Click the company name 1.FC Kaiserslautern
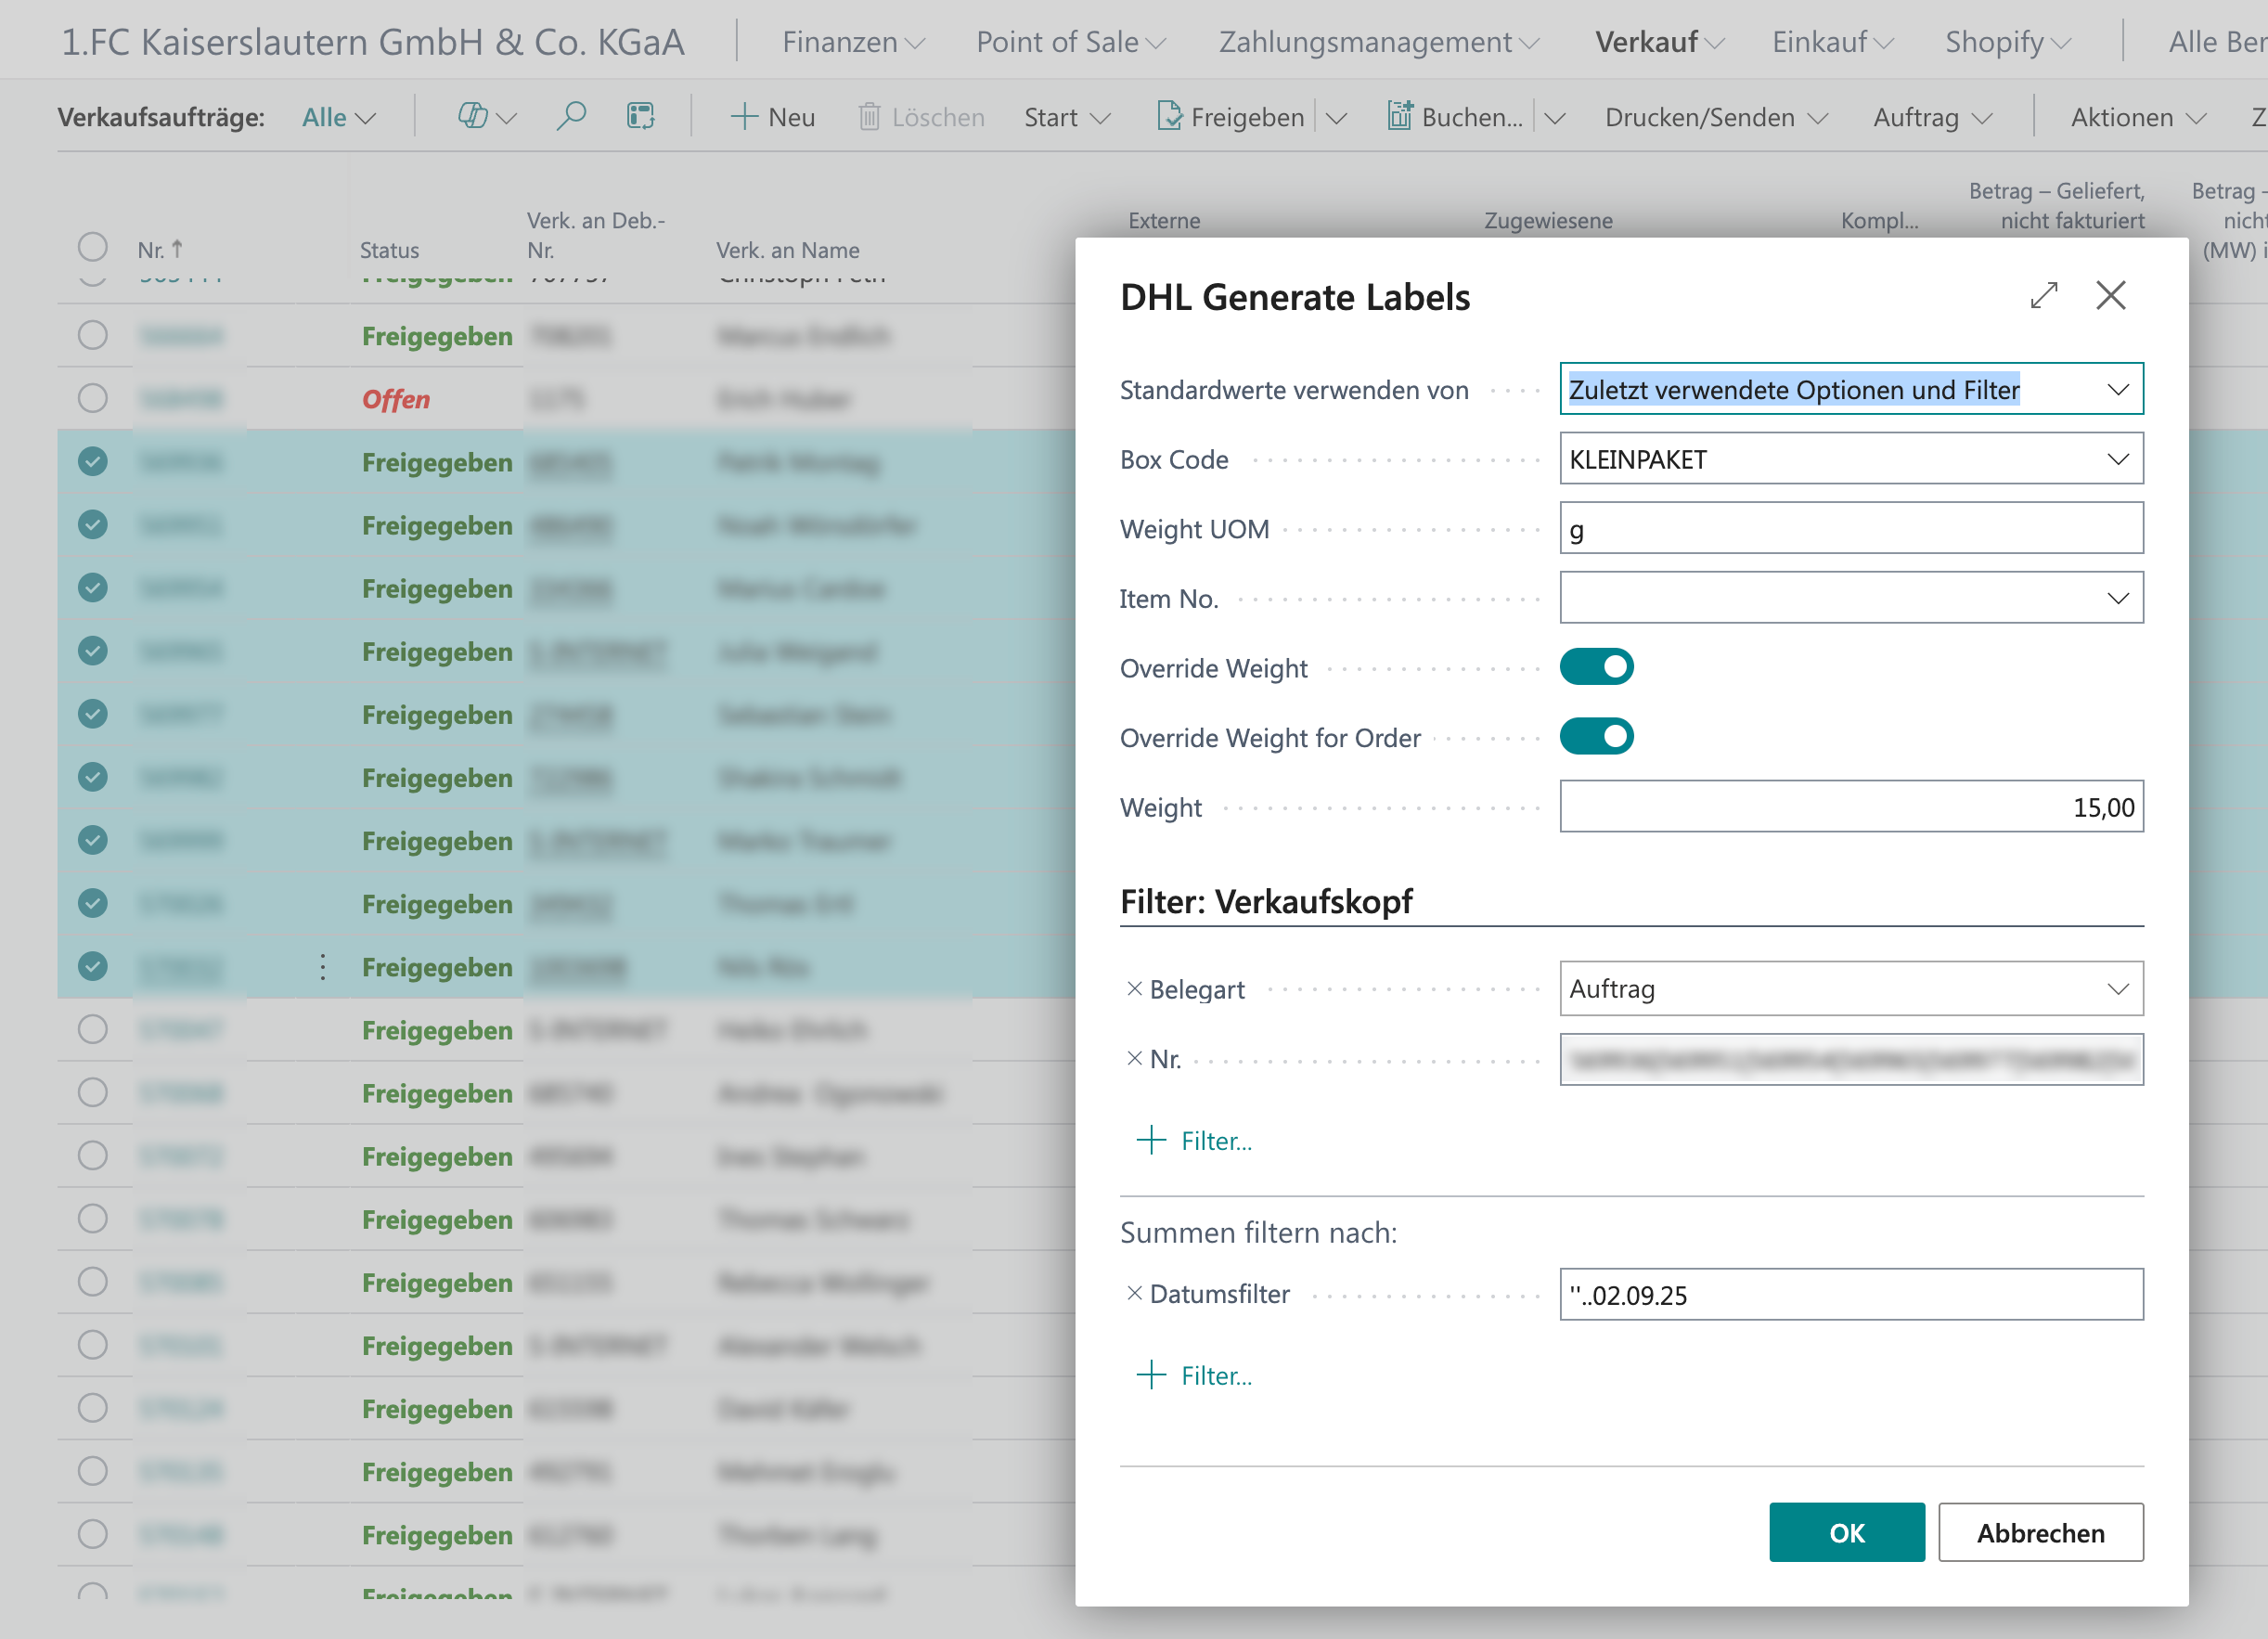The width and height of the screenshot is (2268, 1639). (x=373, y=42)
